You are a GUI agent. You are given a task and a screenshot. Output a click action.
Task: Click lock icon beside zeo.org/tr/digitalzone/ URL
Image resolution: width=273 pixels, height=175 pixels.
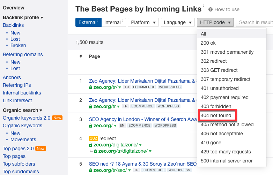point(95,151)
